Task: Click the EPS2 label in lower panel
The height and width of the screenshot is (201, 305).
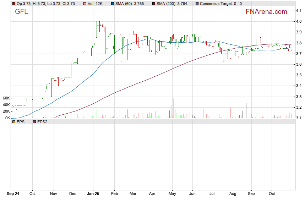Action: [x=42, y=122]
